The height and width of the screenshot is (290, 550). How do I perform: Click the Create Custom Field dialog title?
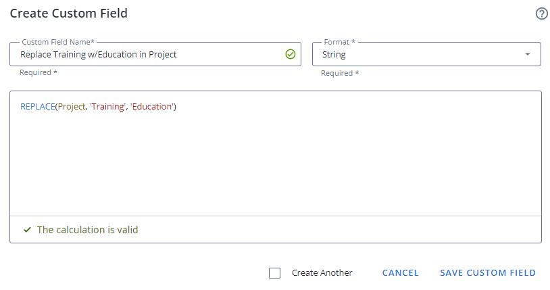tap(68, 14)
